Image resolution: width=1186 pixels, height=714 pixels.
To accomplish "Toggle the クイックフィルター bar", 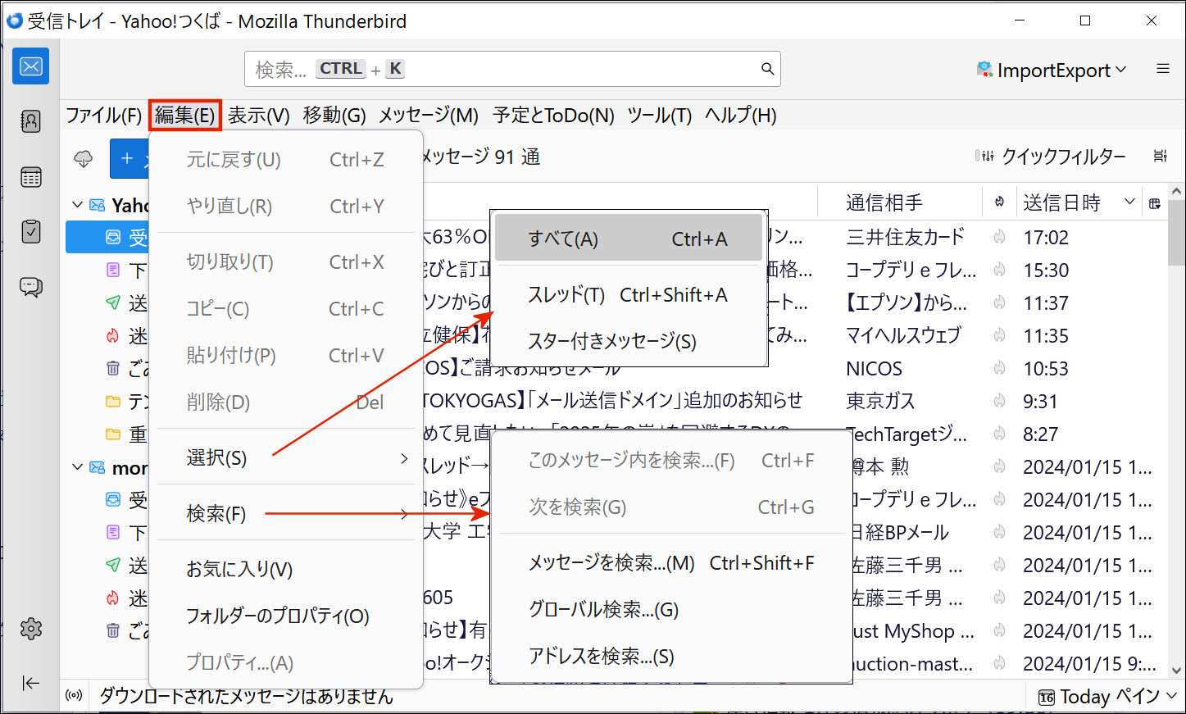I will click(x=1051, y=157).
